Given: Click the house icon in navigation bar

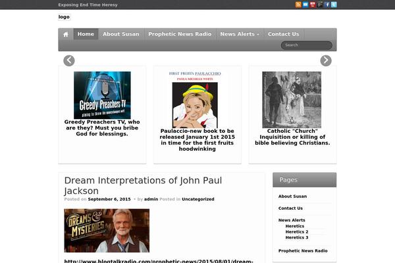Looking at the screenshot, I should coord(66,34).
